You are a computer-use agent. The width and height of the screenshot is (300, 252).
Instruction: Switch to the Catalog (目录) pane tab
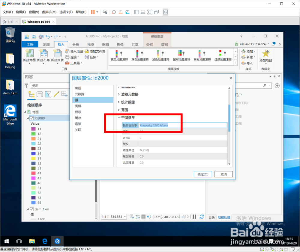(211, 218)
